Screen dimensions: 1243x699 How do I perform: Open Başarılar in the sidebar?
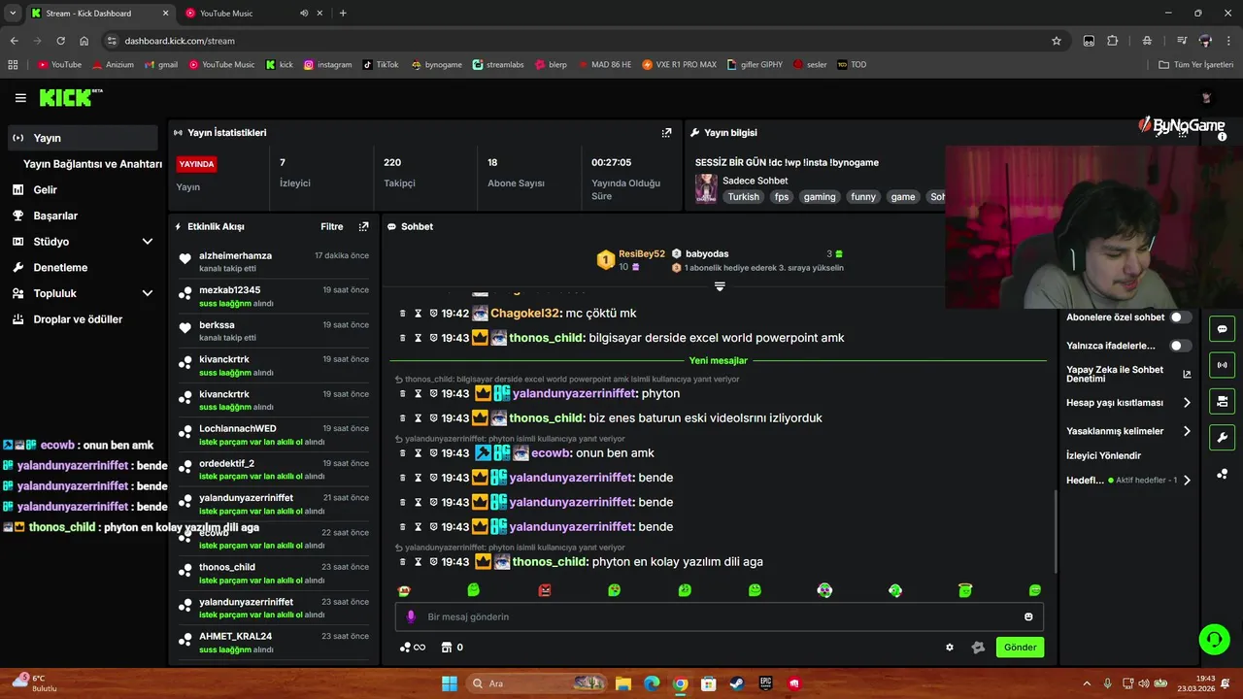coord(55,216)
